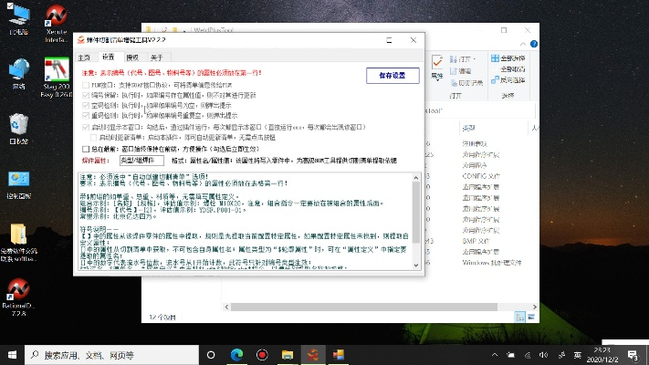
Task: Open the notification center icon
Action: click(632, 353)
